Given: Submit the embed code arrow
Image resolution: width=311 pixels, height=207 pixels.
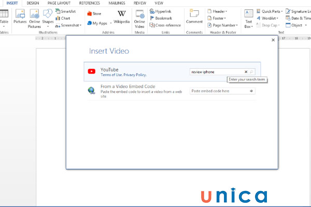Looking at the screenshot, I should click(251, 91).
